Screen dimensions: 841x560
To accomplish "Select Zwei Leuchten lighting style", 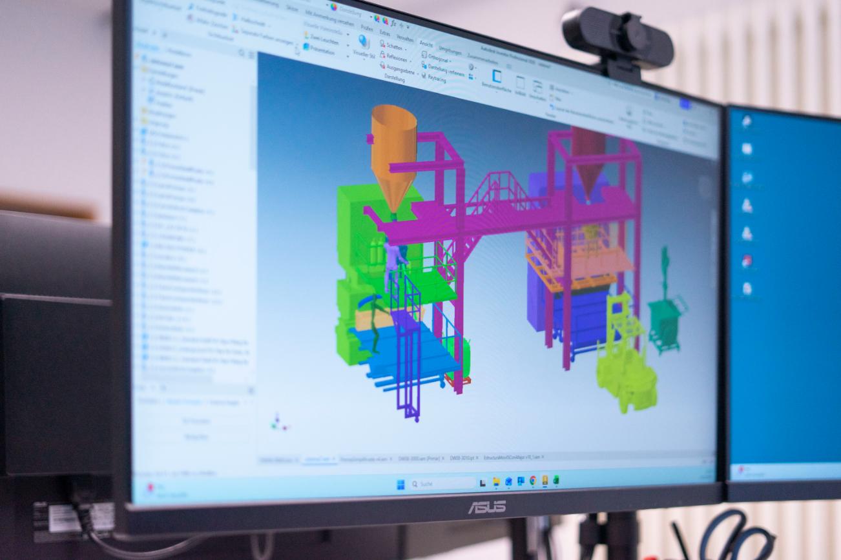I will point(323,39).
